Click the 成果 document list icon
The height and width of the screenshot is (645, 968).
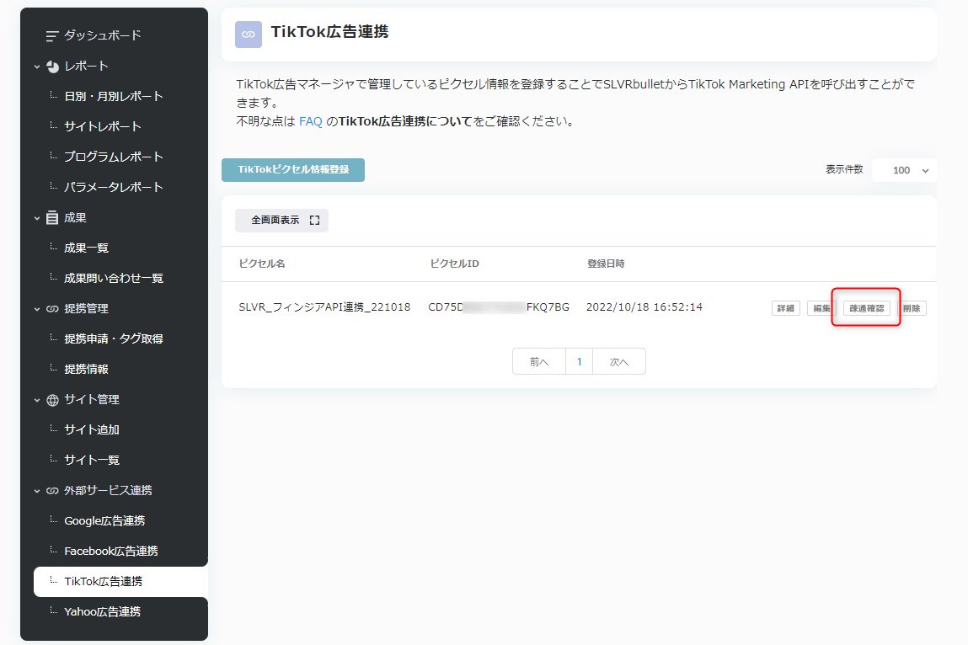[52, 218]
